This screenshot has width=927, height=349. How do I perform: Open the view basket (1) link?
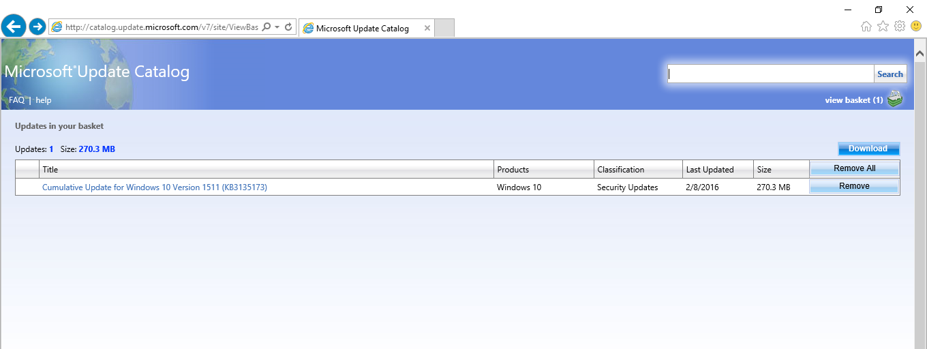coord(853,100)
